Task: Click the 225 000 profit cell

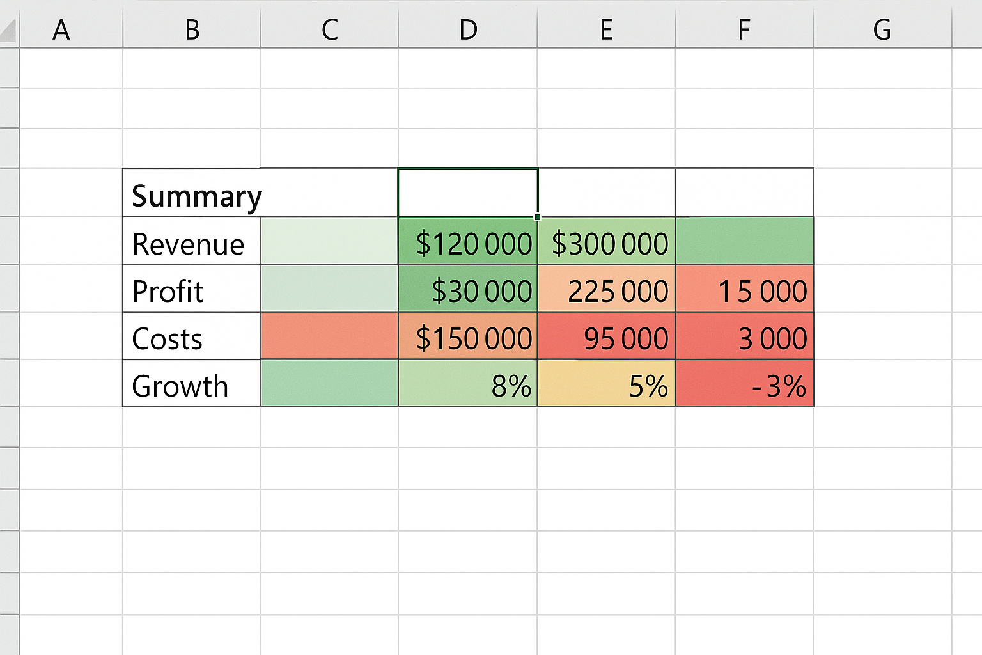Action: (607, 288)
